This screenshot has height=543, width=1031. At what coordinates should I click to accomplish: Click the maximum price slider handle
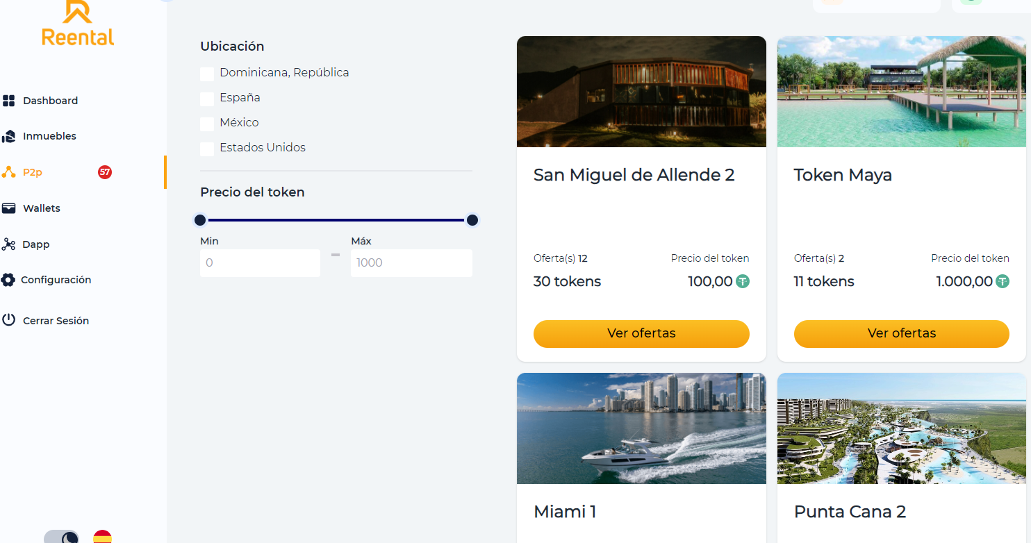[x=472, y=220]
